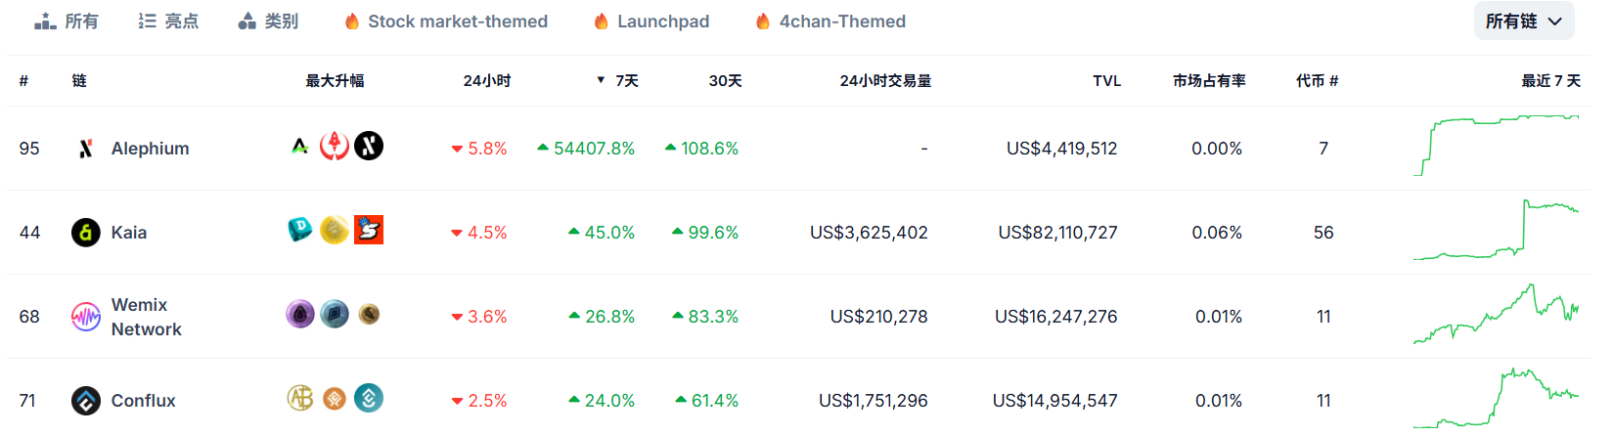
Task: Sort by the 7天 column
Action: click(626, 81)
